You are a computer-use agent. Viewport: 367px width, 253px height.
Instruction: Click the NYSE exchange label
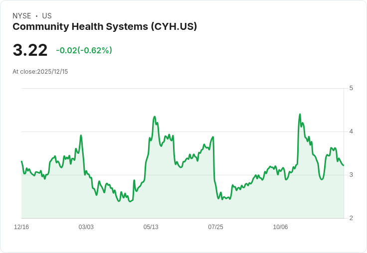click(x=22, y=16)
